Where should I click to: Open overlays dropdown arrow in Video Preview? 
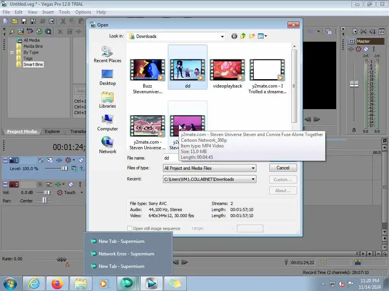pos(318,31)
